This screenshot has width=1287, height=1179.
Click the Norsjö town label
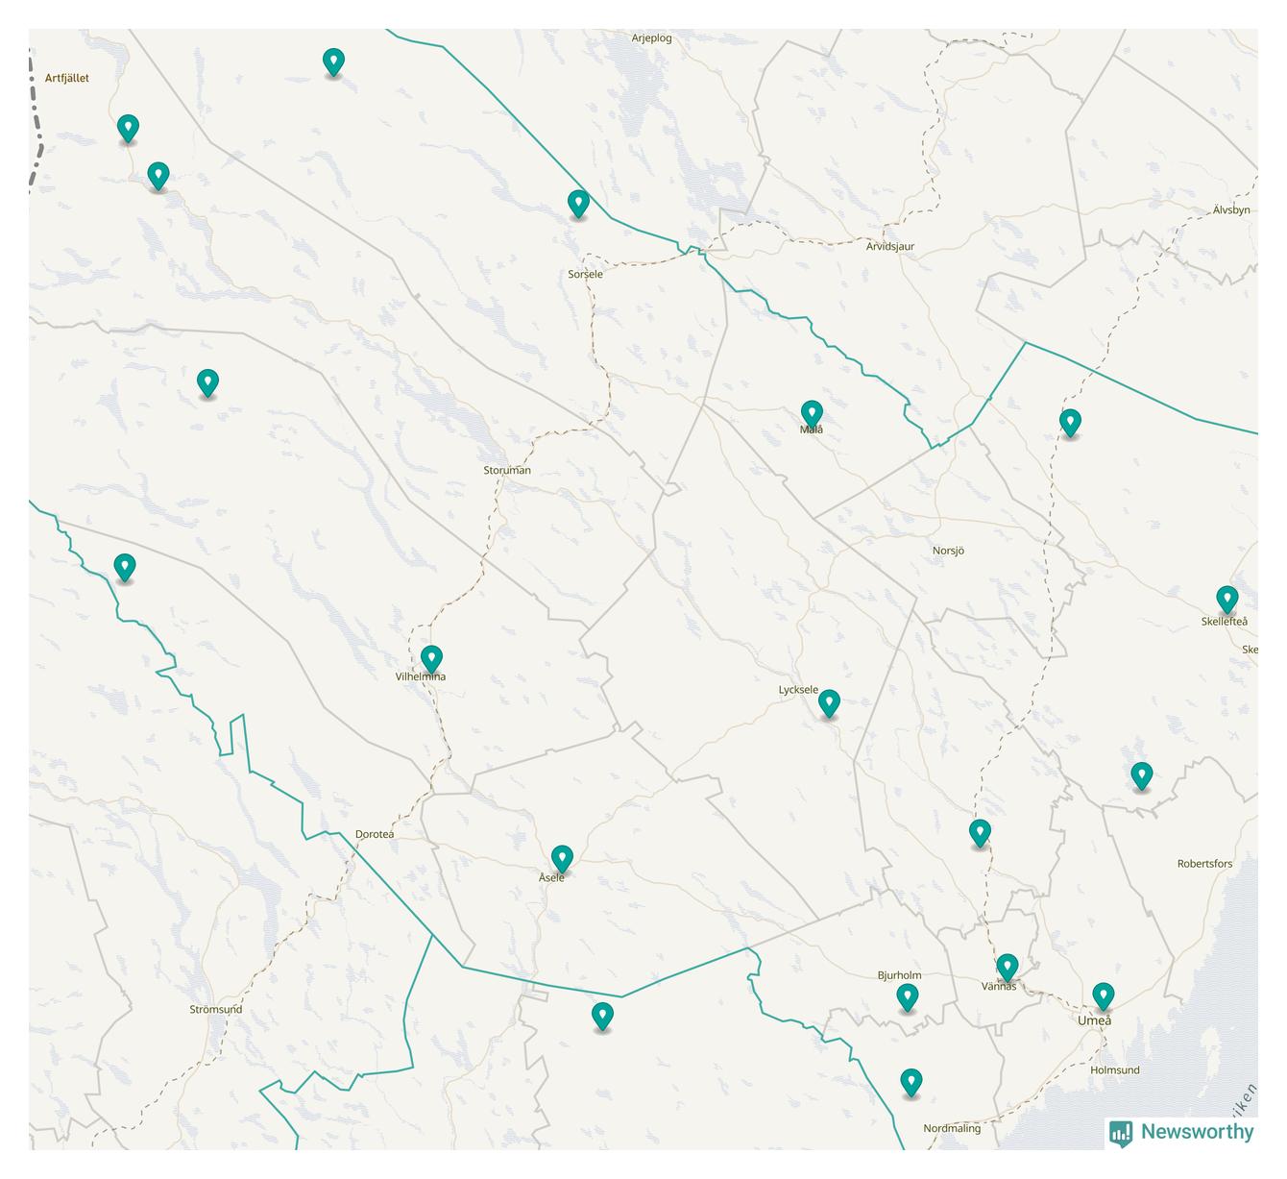948,551
